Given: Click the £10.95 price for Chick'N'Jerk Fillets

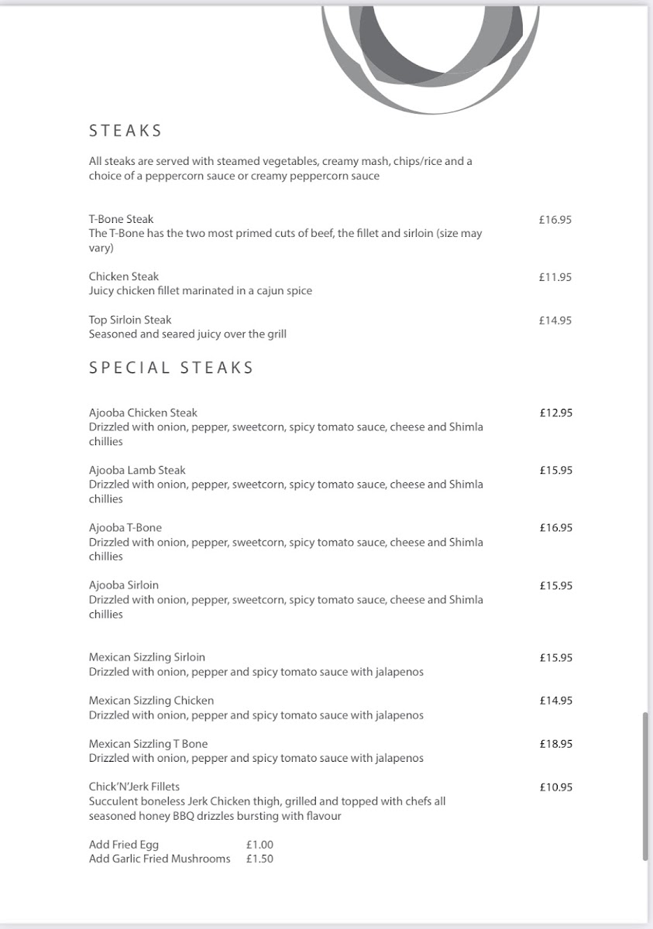Looking at the screenshot, I should (555, 787).
